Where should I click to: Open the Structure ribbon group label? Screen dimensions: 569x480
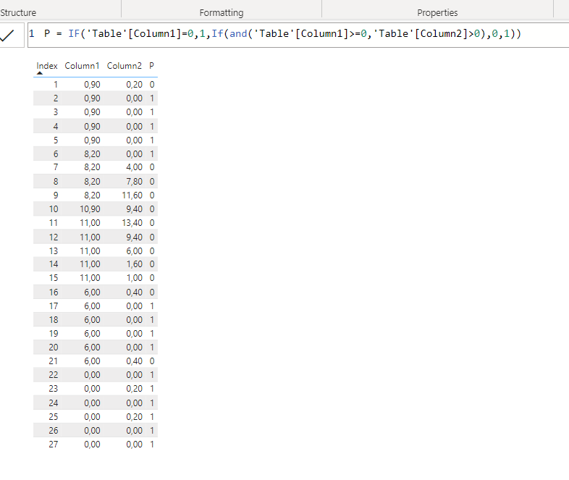click(18, 13)
